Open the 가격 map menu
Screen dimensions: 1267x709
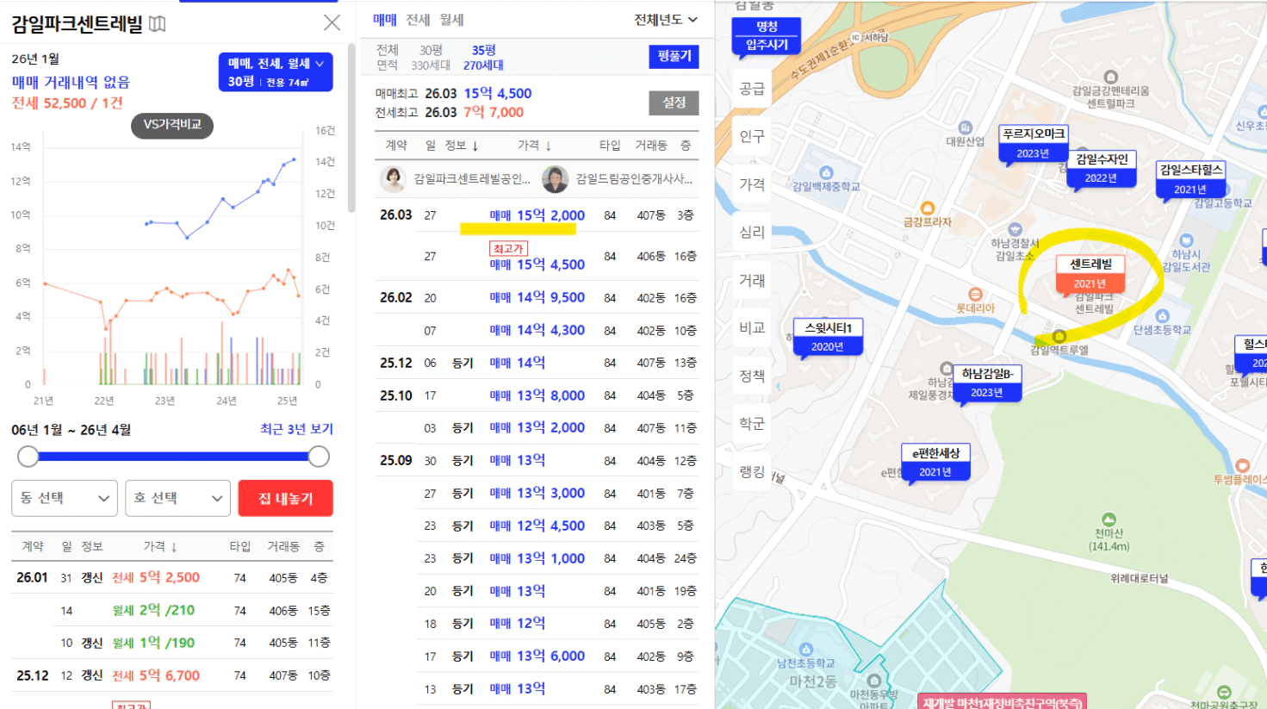[x=752, y=184]
